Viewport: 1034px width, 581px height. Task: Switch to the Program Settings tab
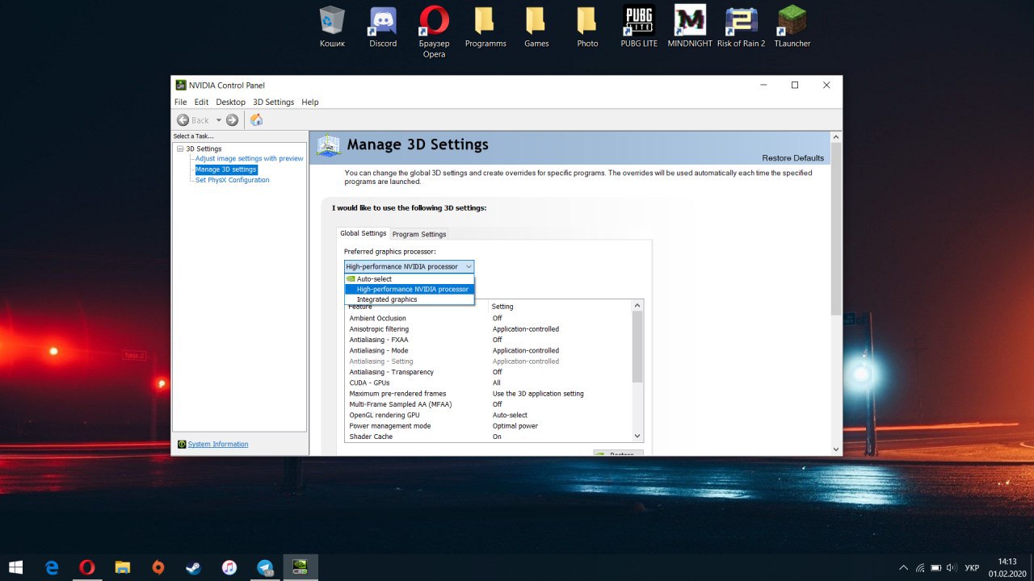(419, 234)
